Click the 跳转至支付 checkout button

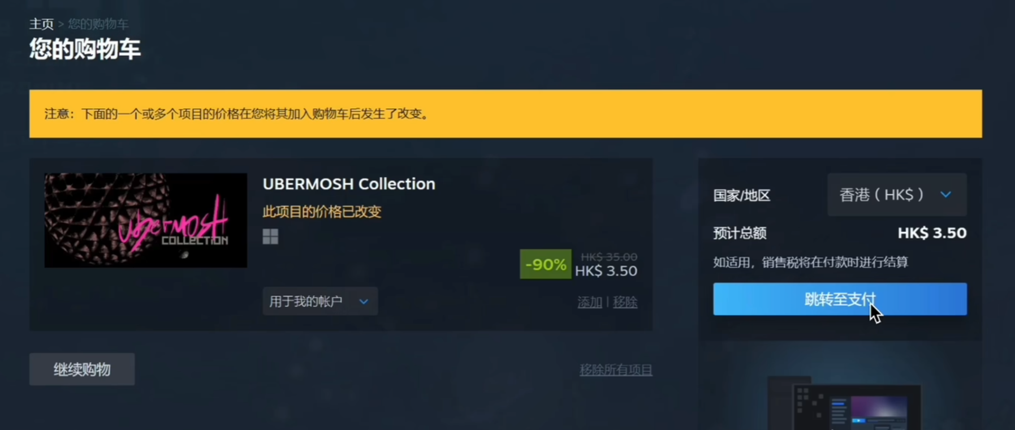pyautogui.click(x=840, y=299)
